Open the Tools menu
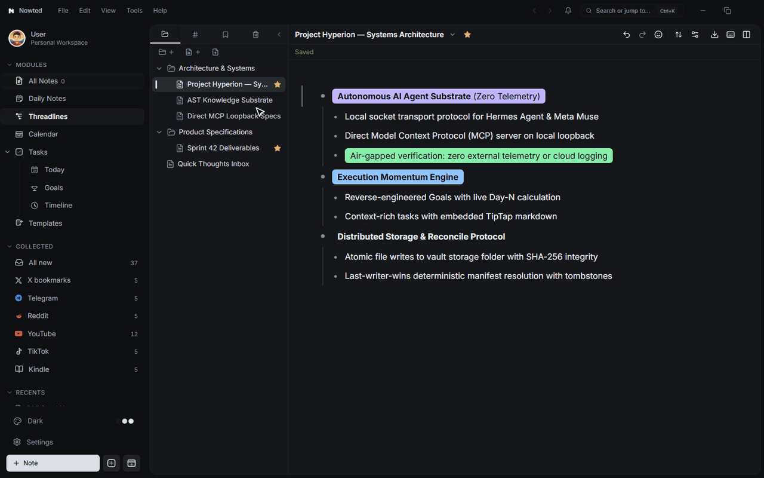This screenshot has height=478, width=764. pyautogui.click(x=134, y=11)
